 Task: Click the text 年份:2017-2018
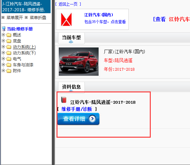[119, 69]
